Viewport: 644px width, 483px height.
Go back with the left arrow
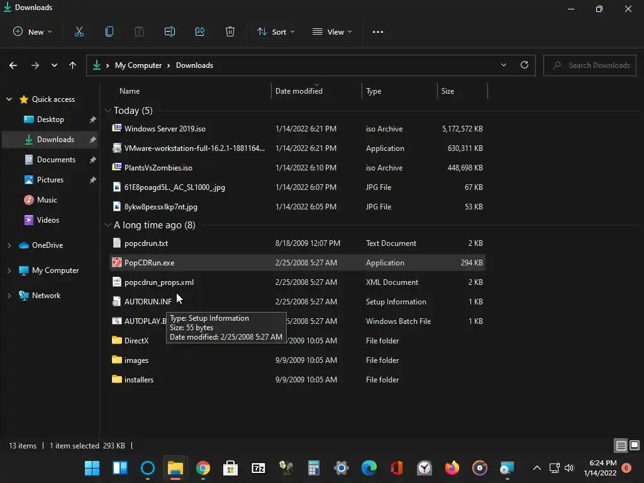(13, 65)
